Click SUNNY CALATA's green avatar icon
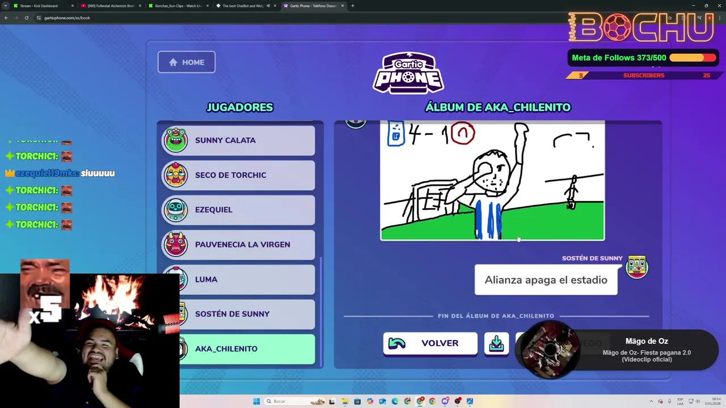Image resolution: width=726 pixels, height=408 pixels. pyautogui.click(x=176, y=140)
